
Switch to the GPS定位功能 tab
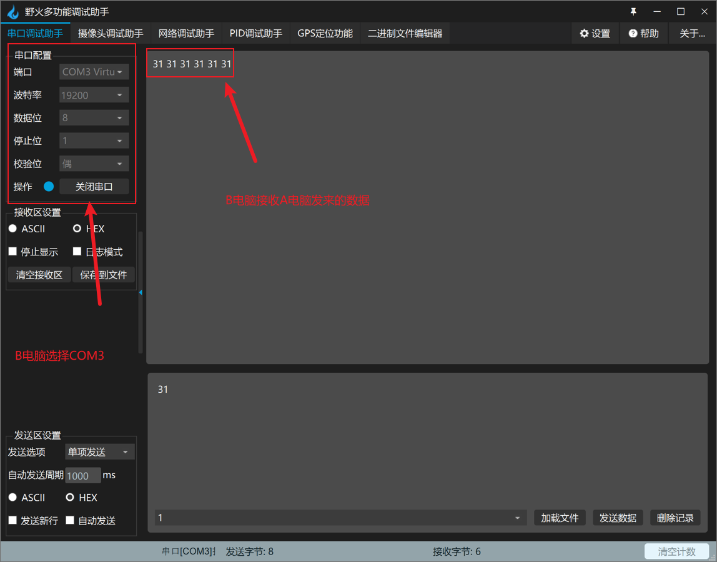(325, 33)
